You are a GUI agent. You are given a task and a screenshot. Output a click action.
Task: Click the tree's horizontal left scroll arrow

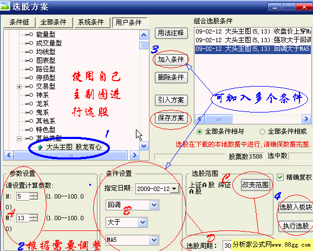point(9,155)
